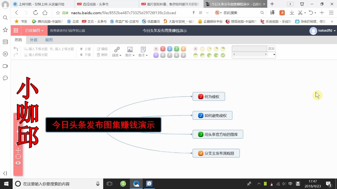
Task: Select the central 今日头条发布图集赚钱演示 node
Action: tap(103, 125)
